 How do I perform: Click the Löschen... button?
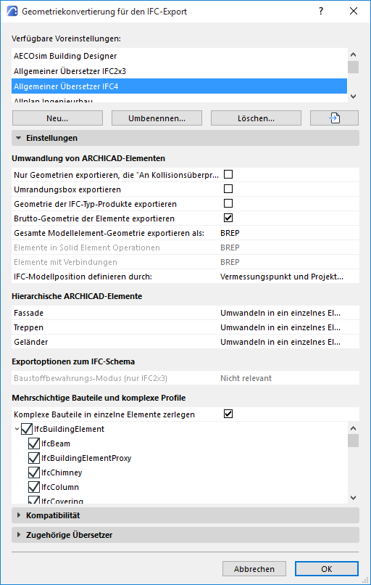pyautogui.click(x=256, y=118)
